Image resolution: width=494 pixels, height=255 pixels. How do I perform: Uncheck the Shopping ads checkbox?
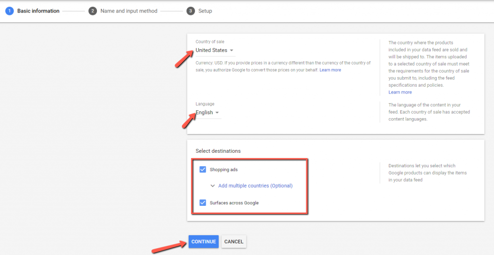coord(203,170)
